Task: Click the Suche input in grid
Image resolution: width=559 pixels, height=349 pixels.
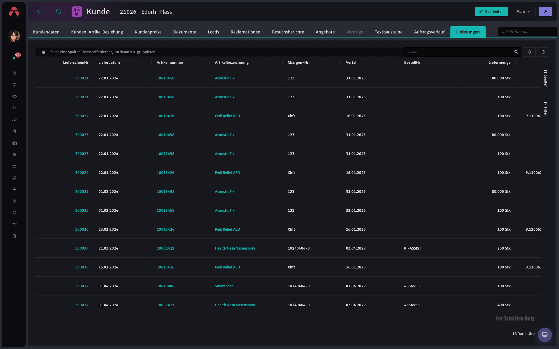Action: pyautogui.click(x=459, y=52)
